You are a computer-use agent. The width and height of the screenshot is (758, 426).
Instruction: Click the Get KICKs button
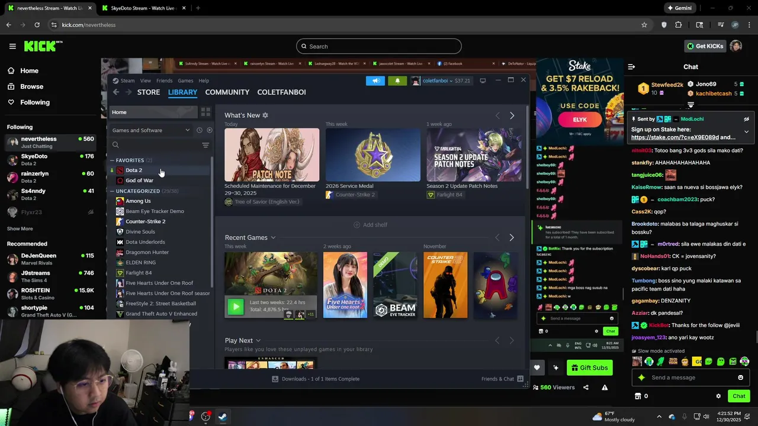(x=704, y=46)
